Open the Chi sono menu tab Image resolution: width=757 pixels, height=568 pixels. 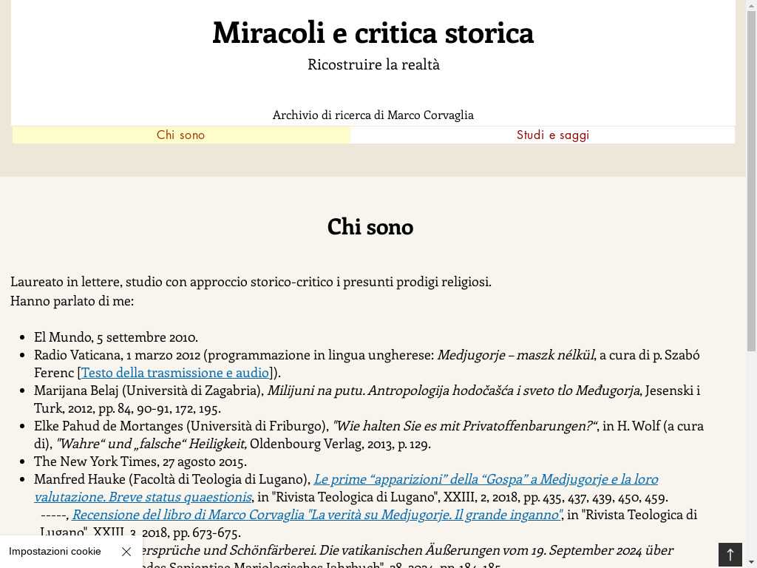pos(181,135)
